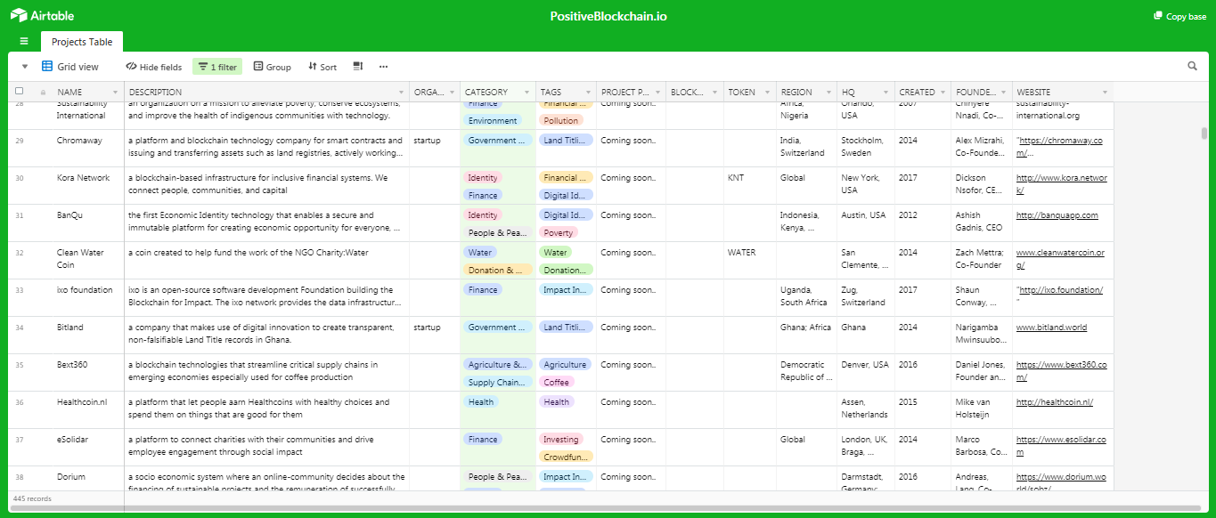Open the CATEGORY column dropdown
This screenshot has height=518, width=1216.
[x=526, y=93]
